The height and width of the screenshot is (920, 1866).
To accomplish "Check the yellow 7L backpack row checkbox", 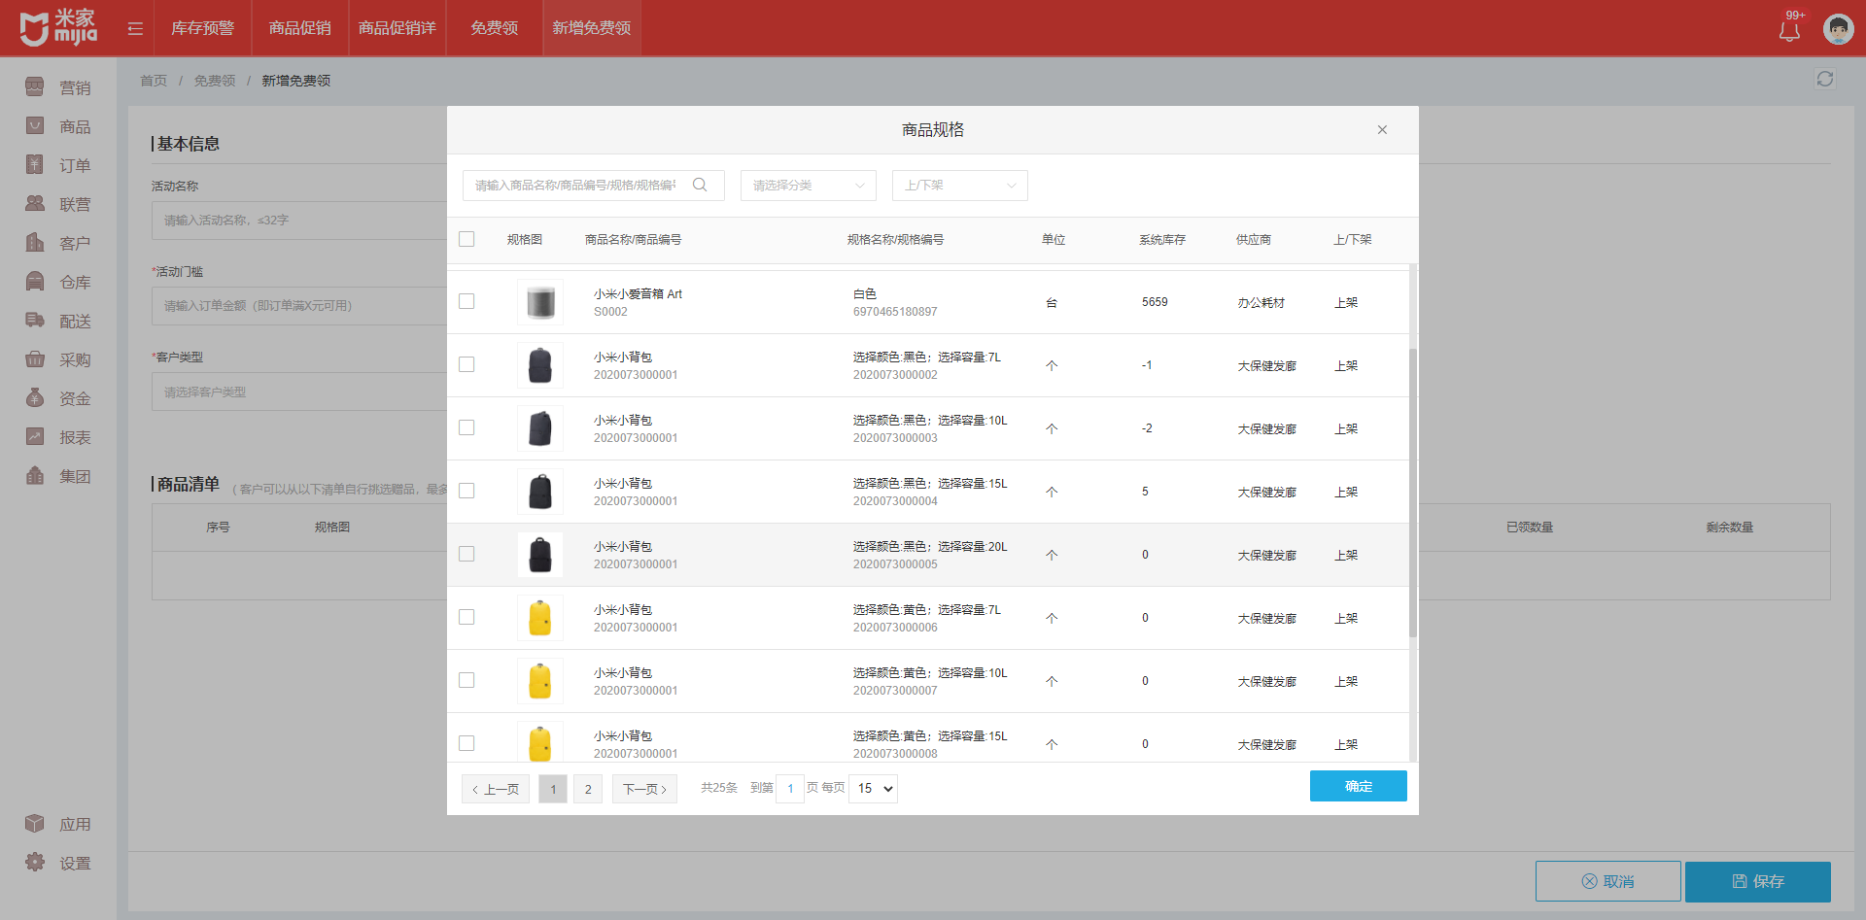I will tap(466, 618).
